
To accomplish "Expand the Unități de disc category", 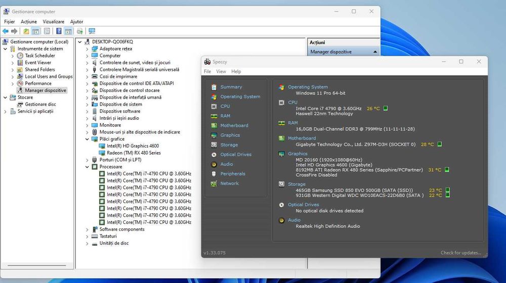I will pyautogui.click(x=87, y=244).
